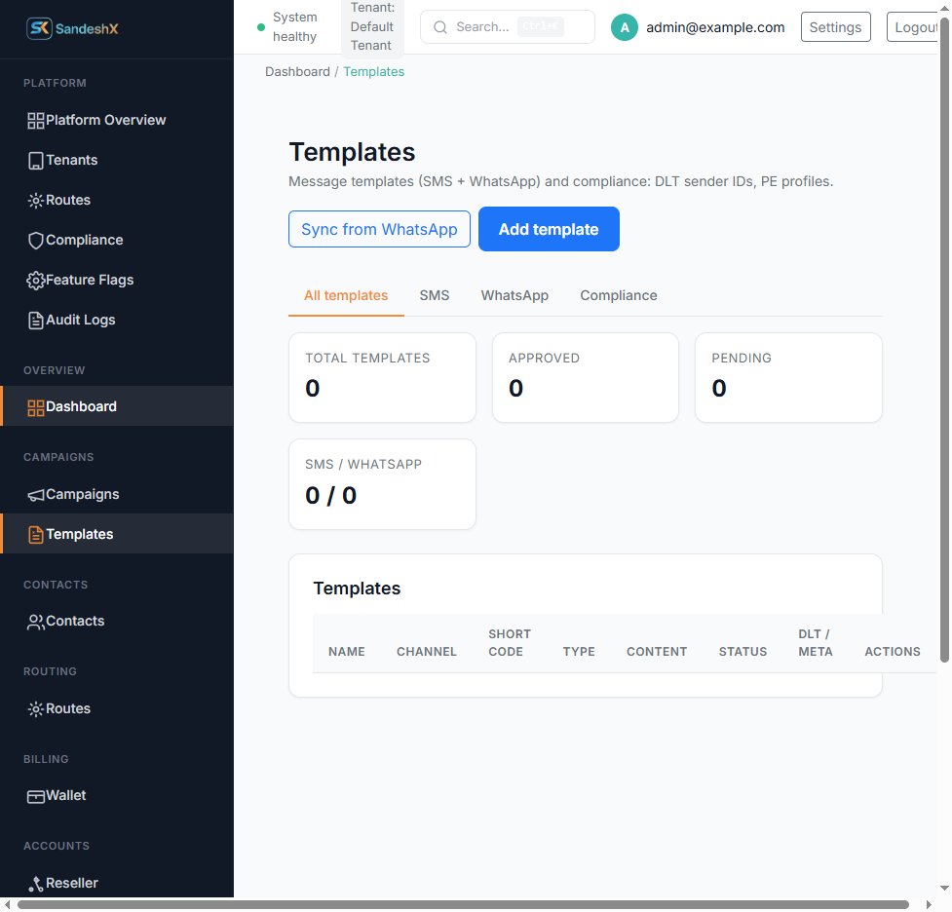Click the CHANNEL column header
Screen dimensions: 952x912
426,652
